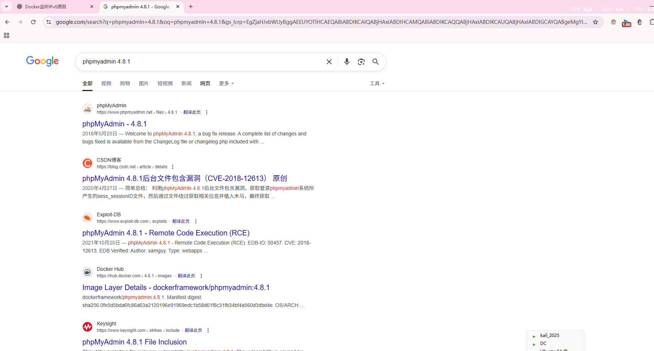Select DC in the popup list

(x=543, y=343)
